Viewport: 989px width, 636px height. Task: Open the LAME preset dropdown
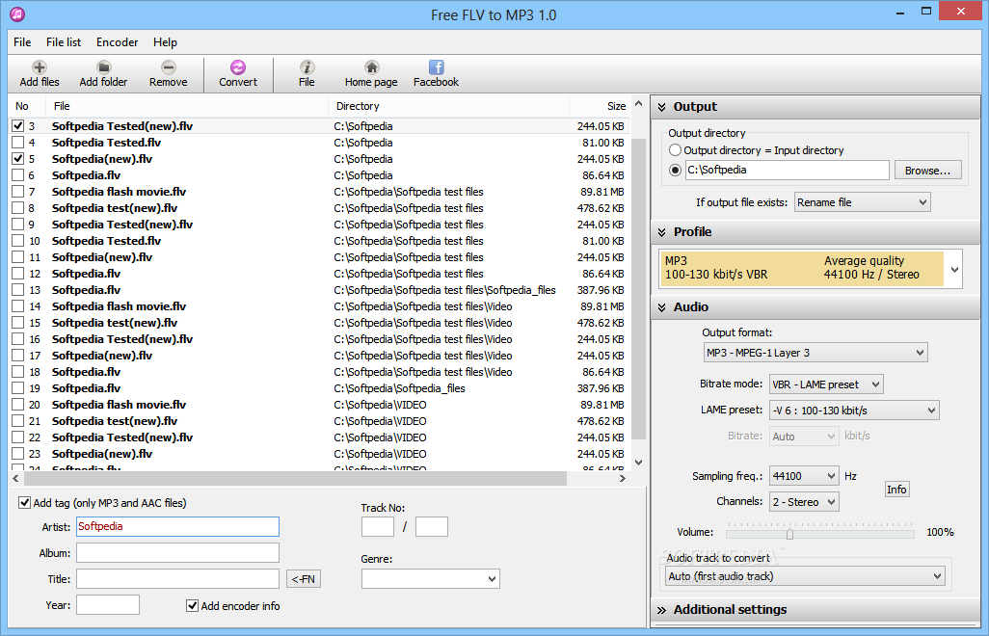(854, 411)
